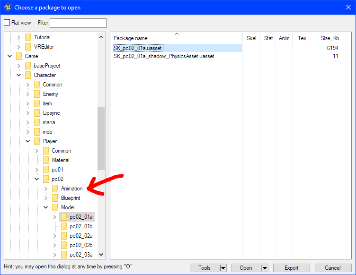Expand the Animation folder node

[45, 189]
